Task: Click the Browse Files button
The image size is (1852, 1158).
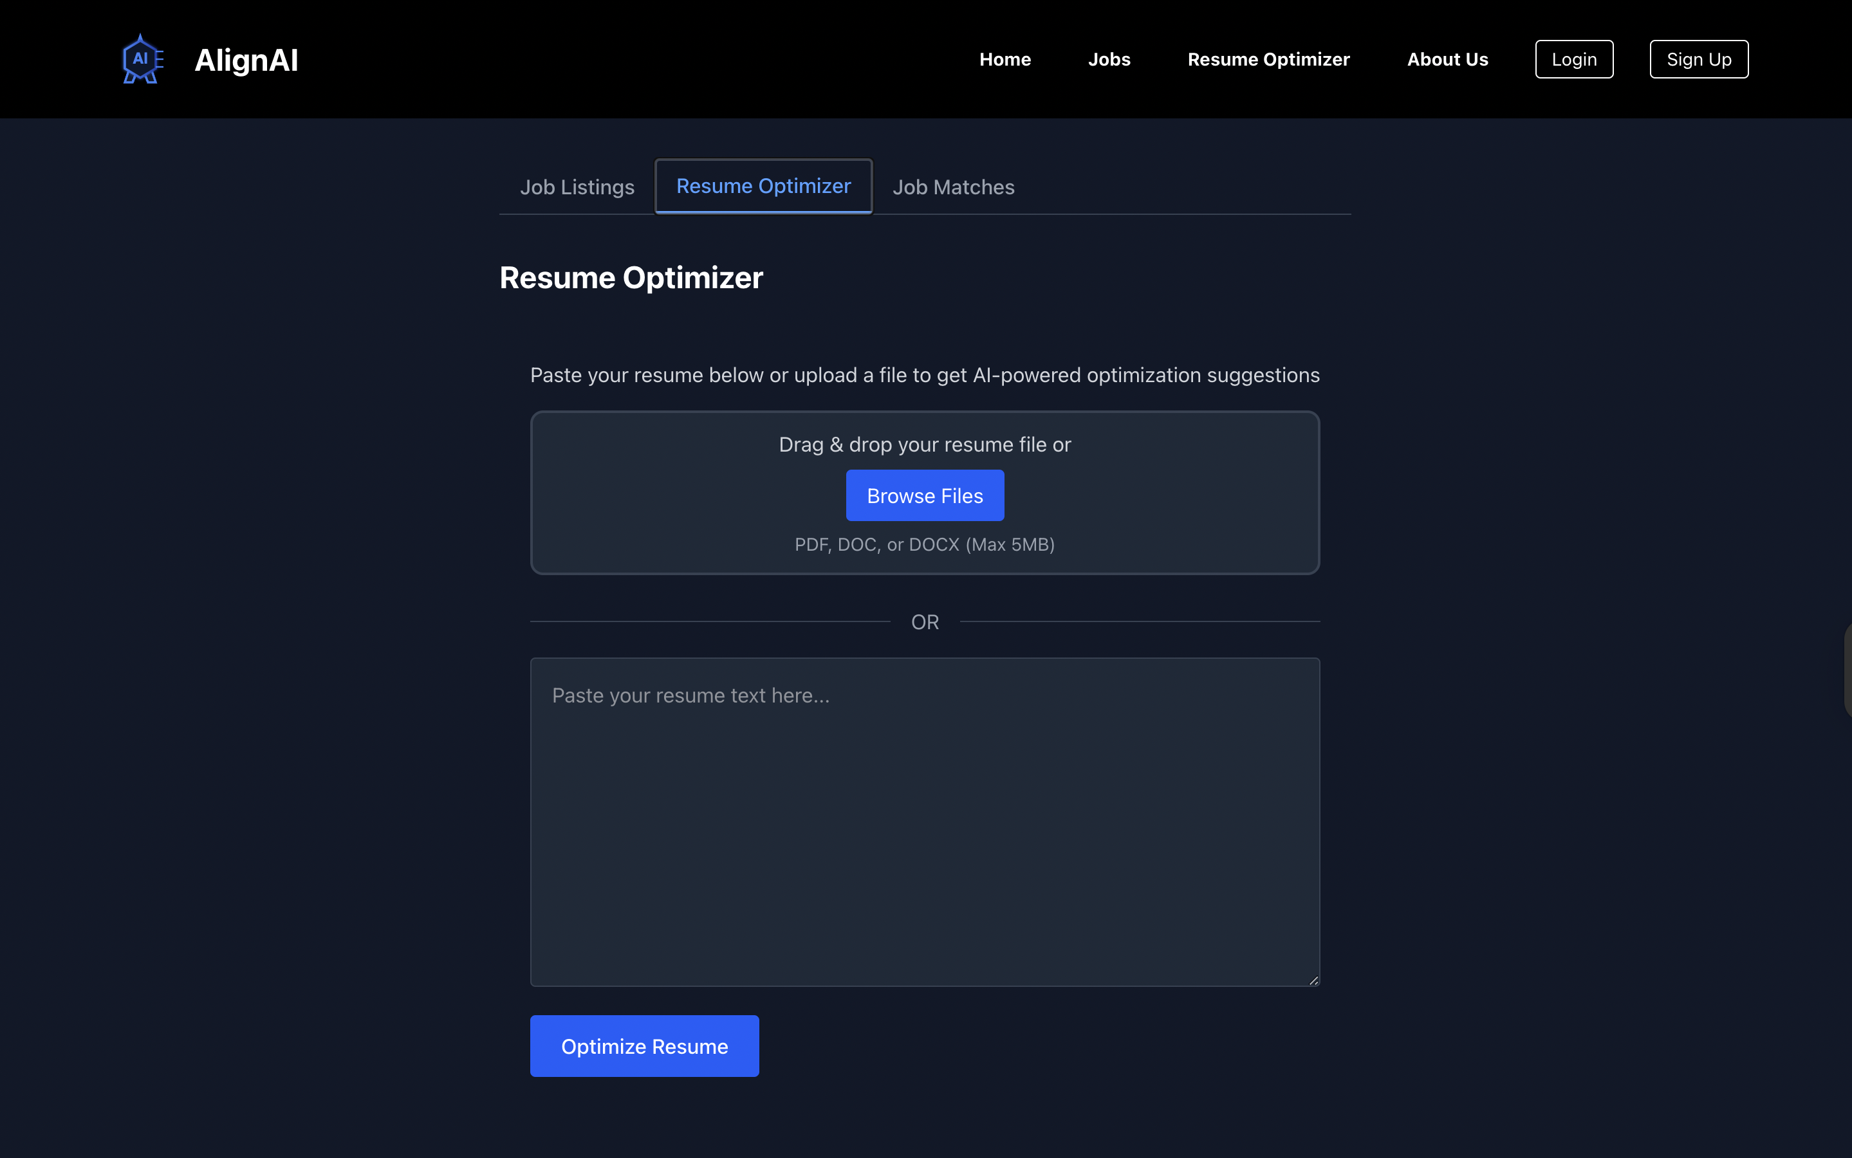Action: [x=925, y=495]
